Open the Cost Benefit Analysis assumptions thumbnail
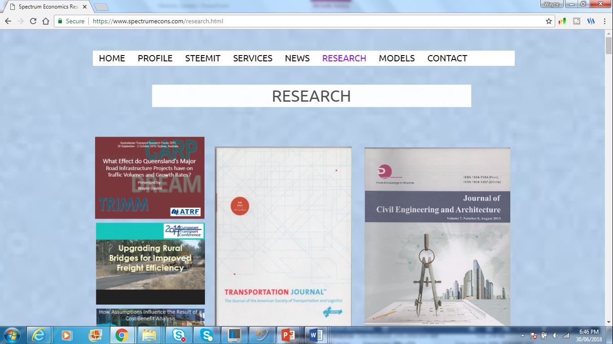The width and height of the screenshot is (613, 344). [150, 317]
